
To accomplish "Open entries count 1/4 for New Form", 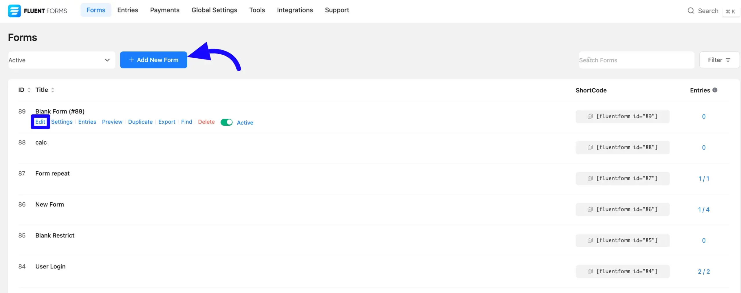I will (x=704, y=209).
